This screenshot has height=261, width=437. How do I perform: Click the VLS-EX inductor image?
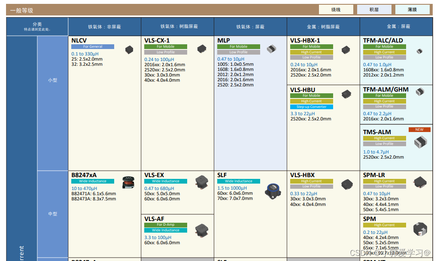(202, 182)
